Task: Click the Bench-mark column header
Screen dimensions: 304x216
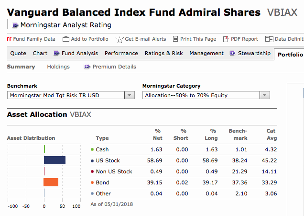Action: pyautogui.click(x=238, y=135)
